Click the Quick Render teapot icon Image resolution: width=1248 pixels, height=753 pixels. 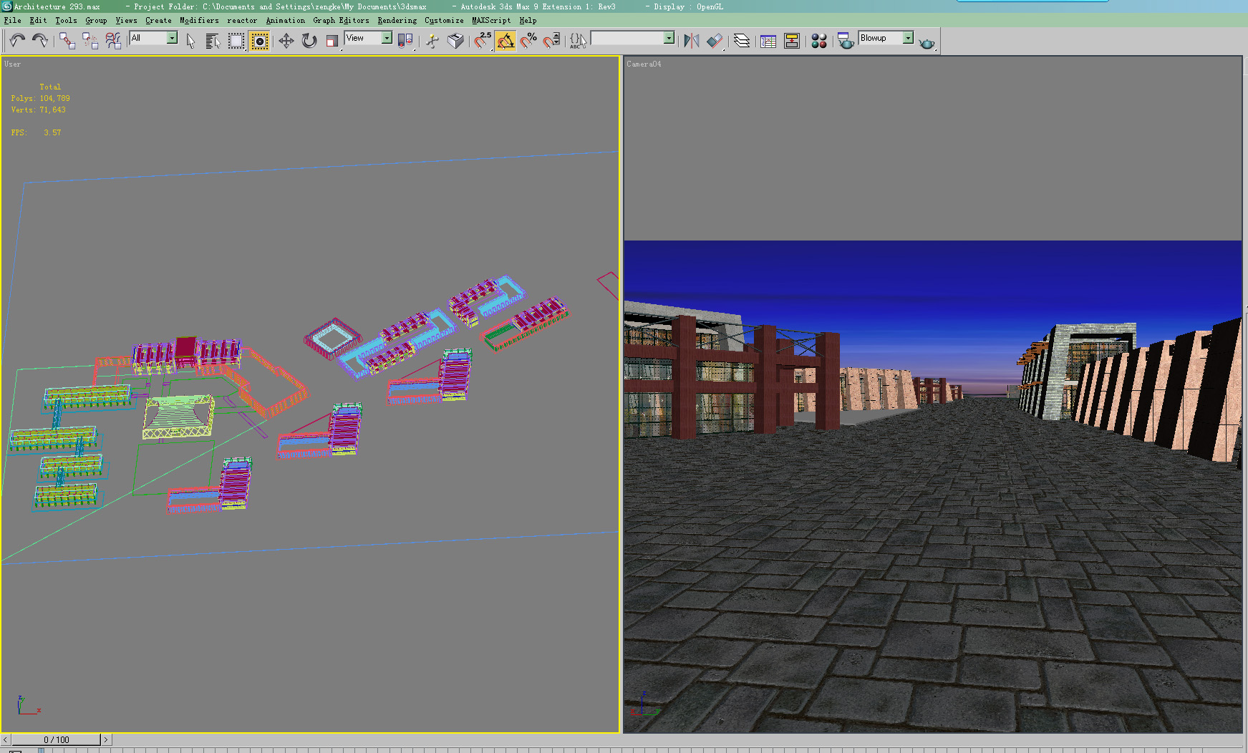(927, 42)
